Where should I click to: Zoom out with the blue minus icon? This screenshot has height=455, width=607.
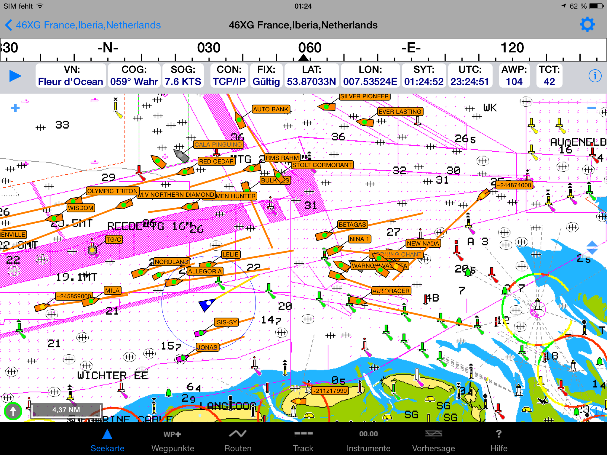[591, 108]
